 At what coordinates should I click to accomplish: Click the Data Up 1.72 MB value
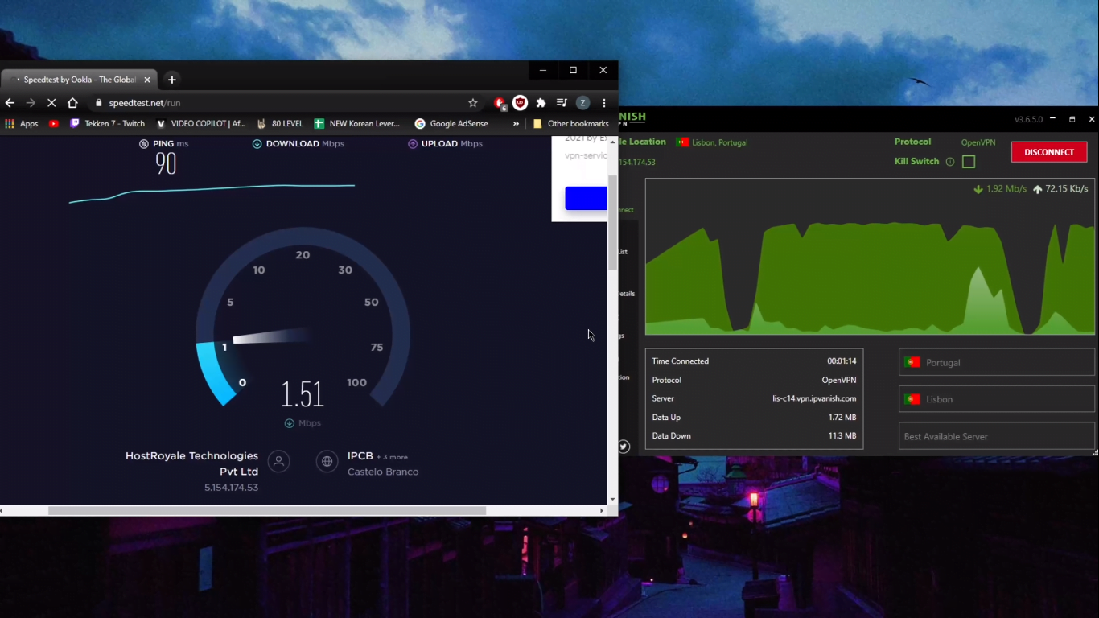(x=842, y=418)
